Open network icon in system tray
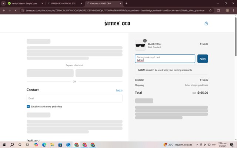 (x=209, y=145)
